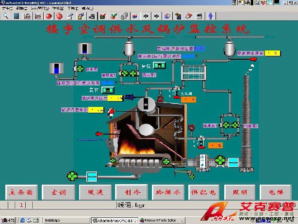Click the blue person icon in toolbar
The image size is (298, 224).
pos(211,16)
